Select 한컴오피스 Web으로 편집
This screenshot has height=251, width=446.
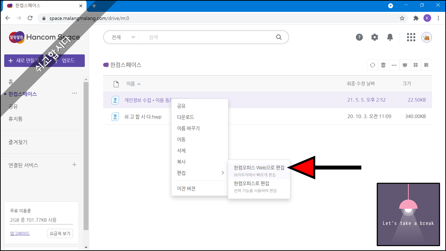(x=259, y=170)
